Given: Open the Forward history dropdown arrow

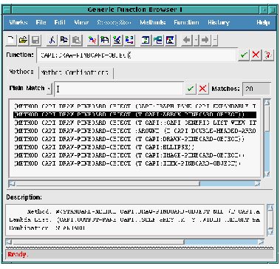Looking at the screenshot, I should [215, 40].
